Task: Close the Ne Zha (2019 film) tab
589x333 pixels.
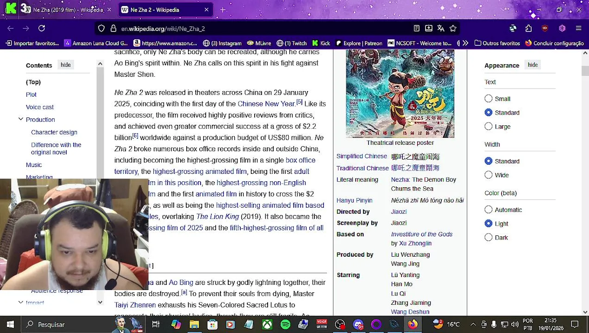Action: pyautogui.click(x=109, y=10)
